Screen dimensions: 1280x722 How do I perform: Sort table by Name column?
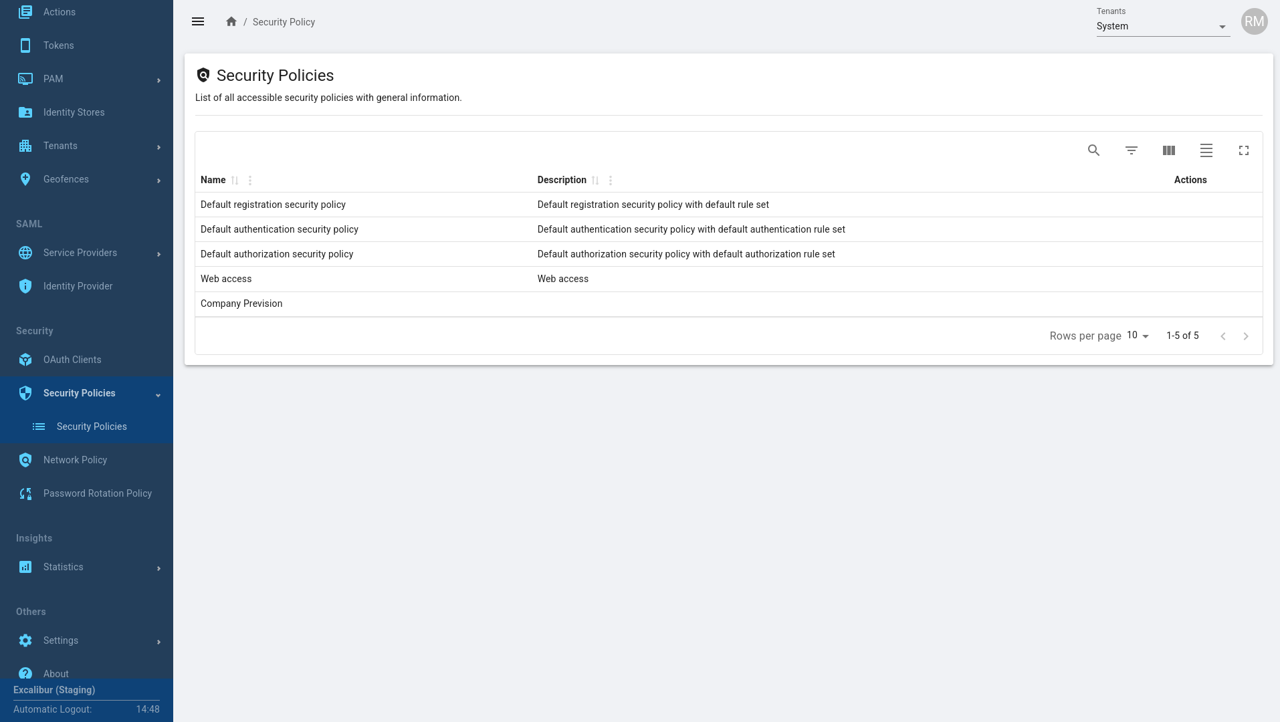(x=235, y=180)
